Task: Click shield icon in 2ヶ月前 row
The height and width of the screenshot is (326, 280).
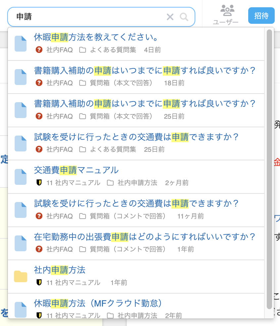Action: click(39, 183)
